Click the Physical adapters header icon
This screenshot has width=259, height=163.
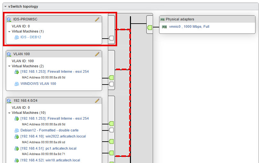point(162,19)
